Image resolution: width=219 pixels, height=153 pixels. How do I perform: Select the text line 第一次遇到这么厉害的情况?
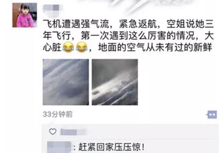pyautogui.click(x=138, y=36)
